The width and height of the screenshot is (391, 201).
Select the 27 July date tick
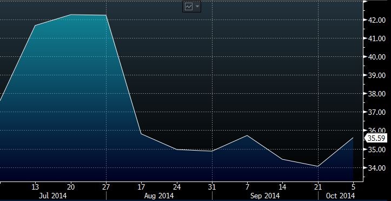(107, 187)
